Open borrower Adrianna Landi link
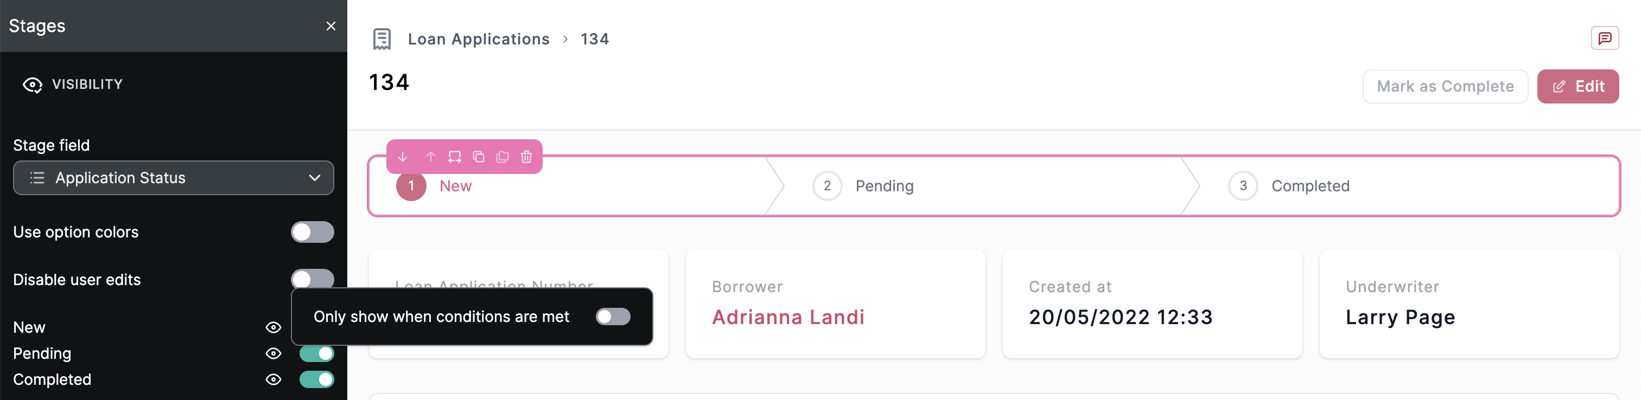 (788, 317)
